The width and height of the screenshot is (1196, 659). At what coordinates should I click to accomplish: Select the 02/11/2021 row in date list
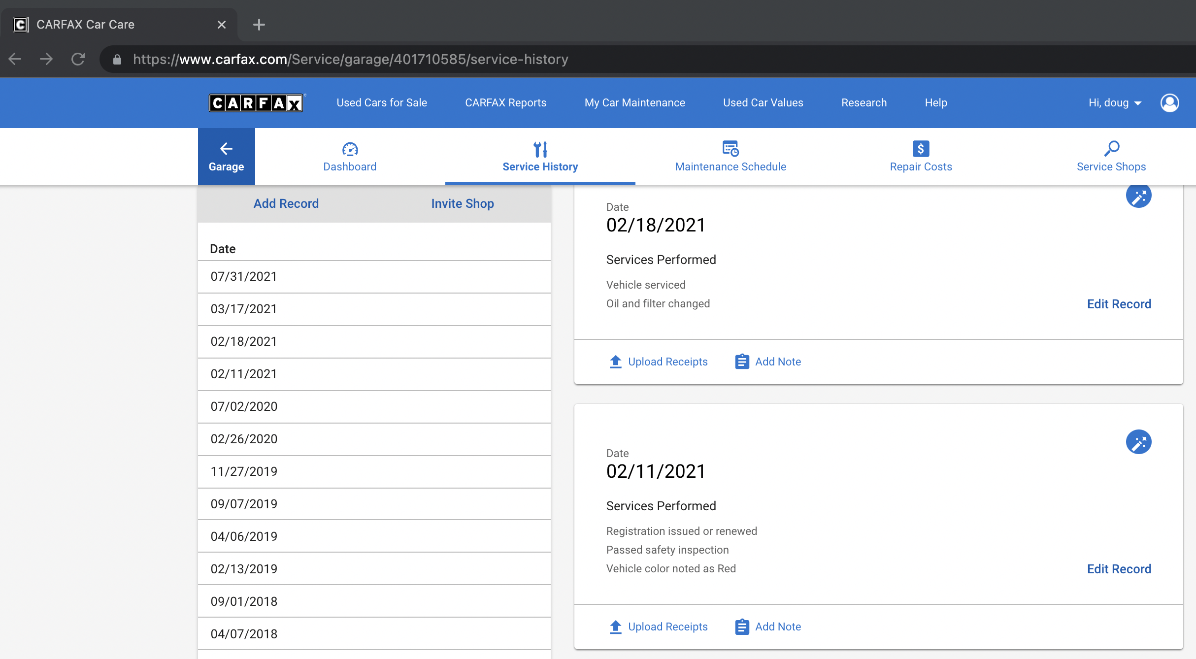click(374, 374)
